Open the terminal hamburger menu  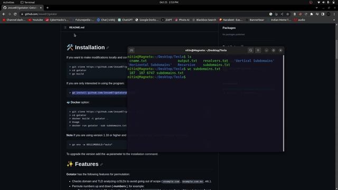(258, 51)
